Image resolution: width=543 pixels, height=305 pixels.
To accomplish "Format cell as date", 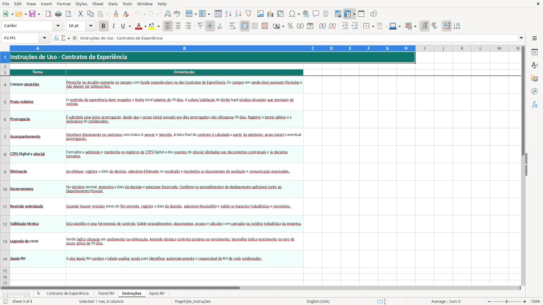I will (x=310, y=26).
